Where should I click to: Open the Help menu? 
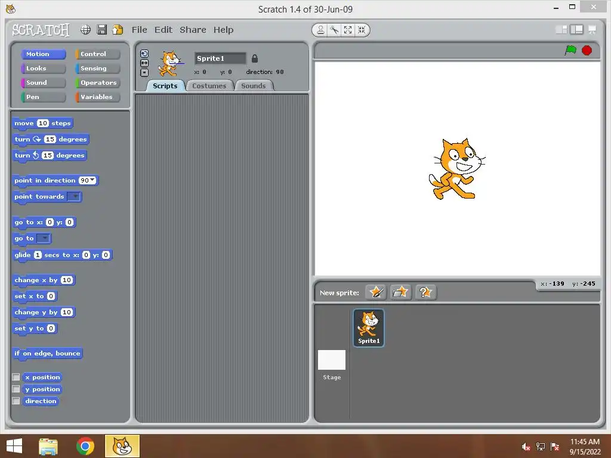(x=223, y=30)
